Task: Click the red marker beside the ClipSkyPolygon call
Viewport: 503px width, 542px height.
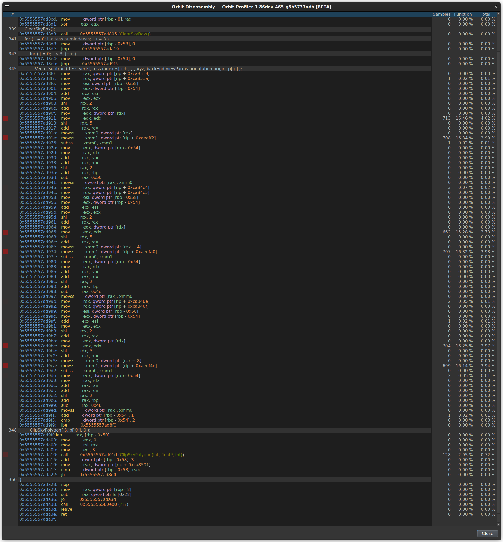Action: point(5,455)
